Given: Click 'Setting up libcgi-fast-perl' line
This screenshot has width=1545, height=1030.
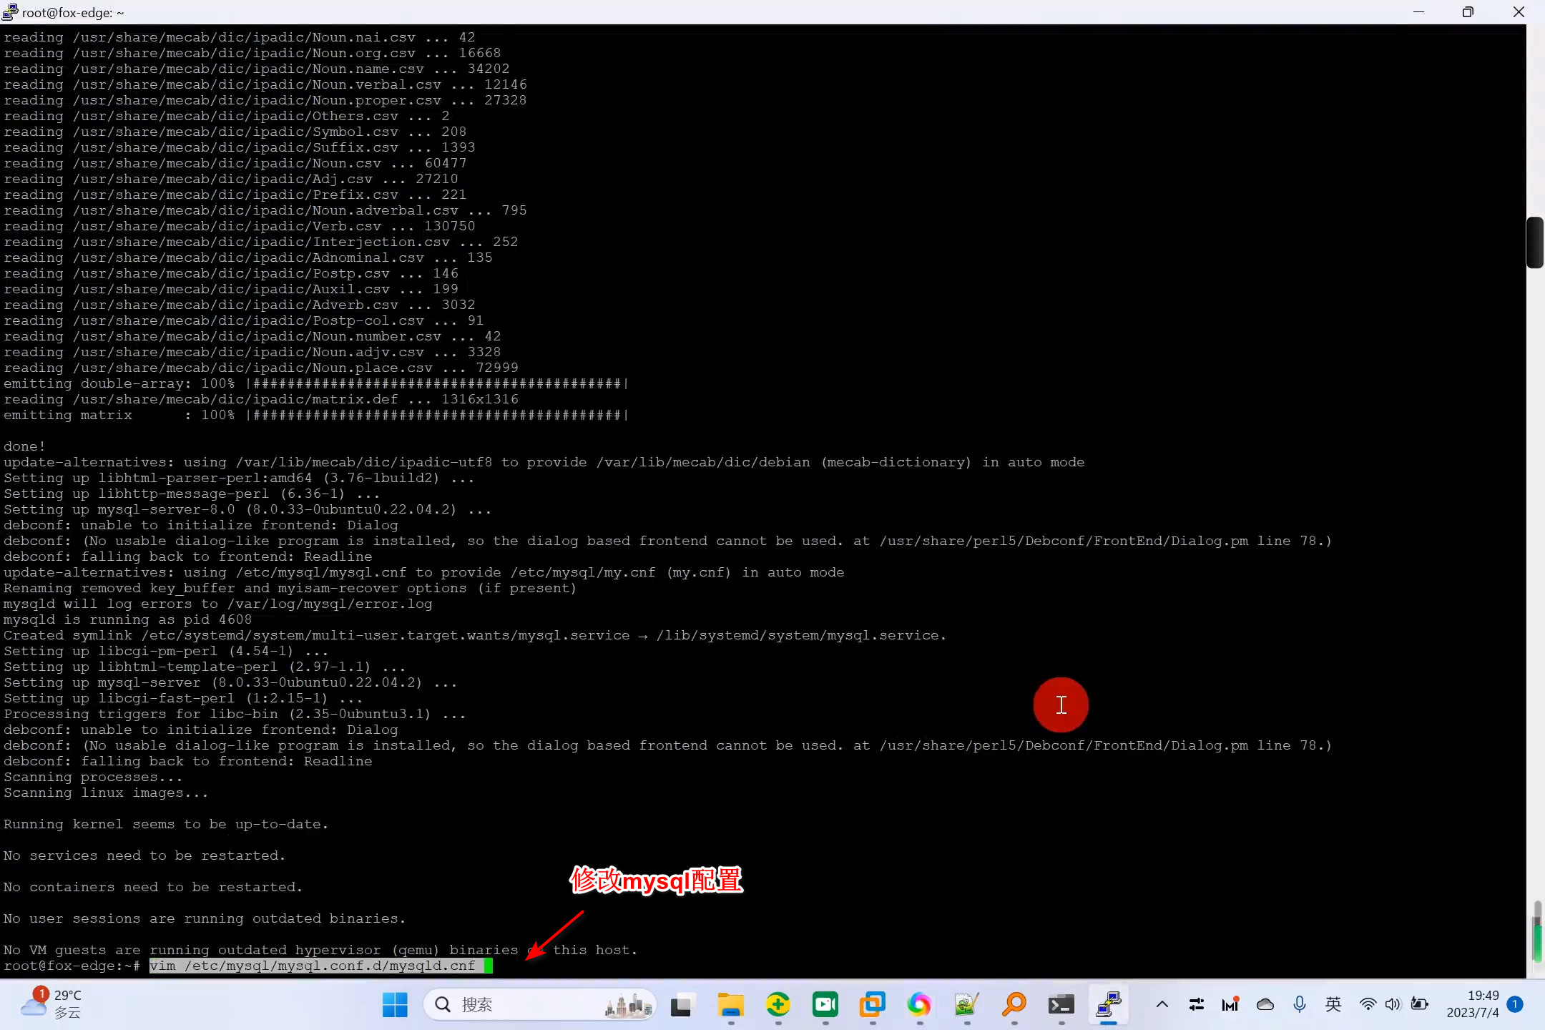Looking at the screenshot, I should 183,698.
